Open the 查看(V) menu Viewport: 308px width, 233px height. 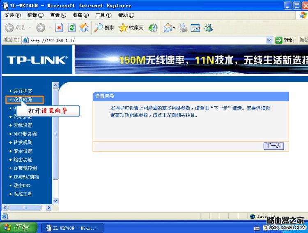(58, 15)
